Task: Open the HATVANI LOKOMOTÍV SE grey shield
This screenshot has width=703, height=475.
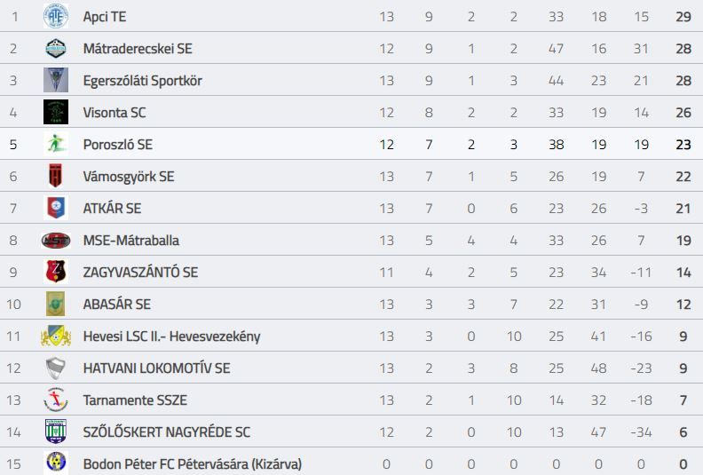Action: tap(56, 368)
